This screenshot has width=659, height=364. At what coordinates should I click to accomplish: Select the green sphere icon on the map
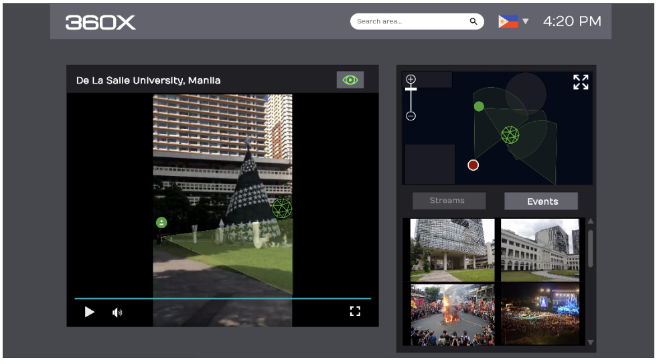pos(510,135)
